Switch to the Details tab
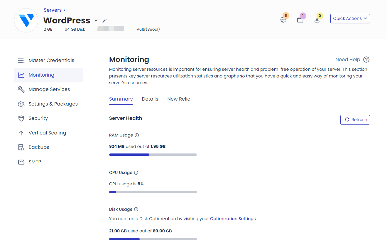 pos(150,99)
